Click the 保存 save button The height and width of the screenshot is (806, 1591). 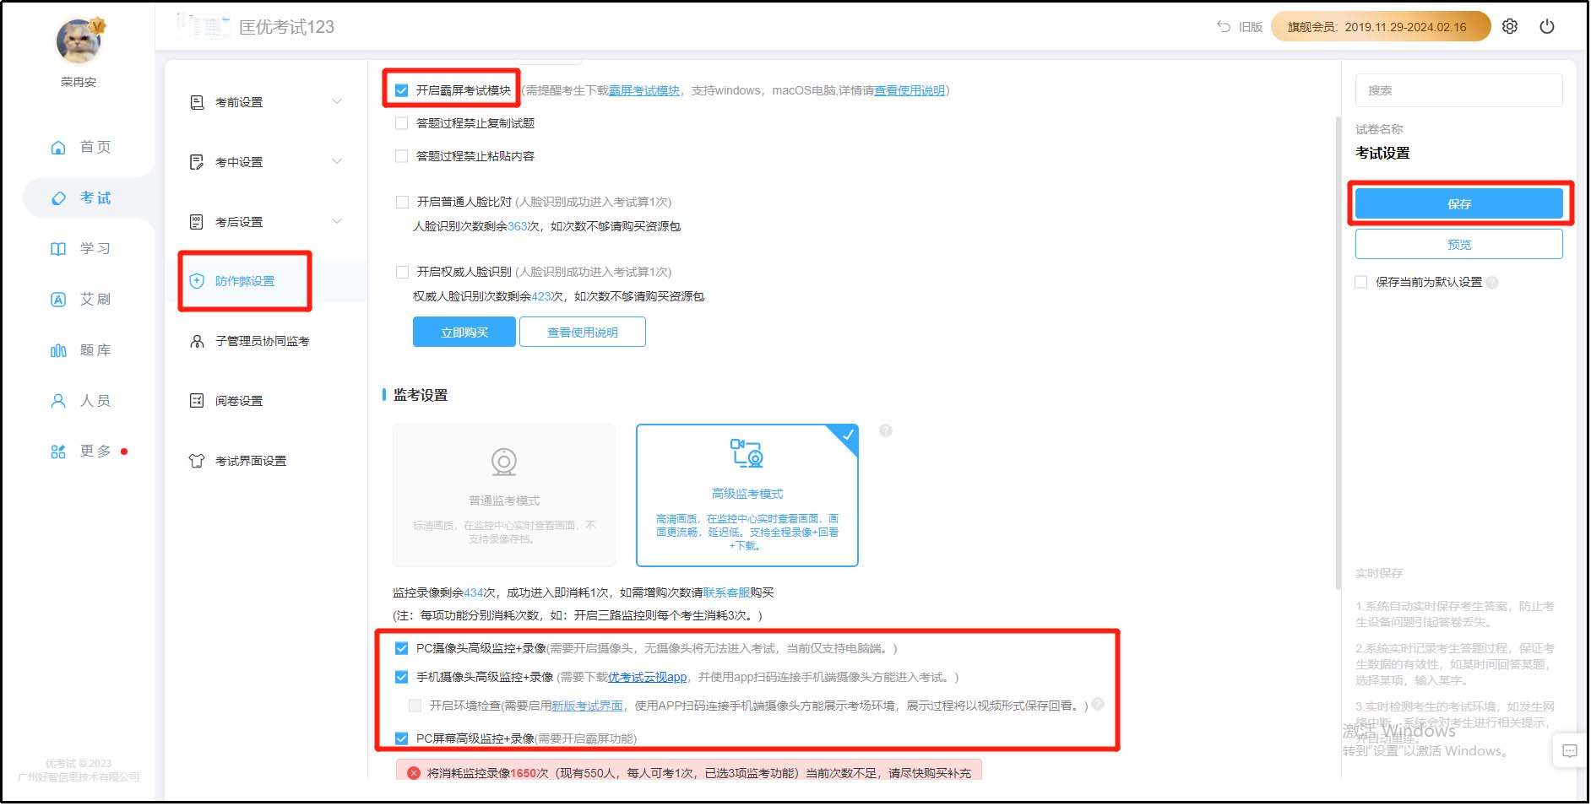tap(1460, 203)
